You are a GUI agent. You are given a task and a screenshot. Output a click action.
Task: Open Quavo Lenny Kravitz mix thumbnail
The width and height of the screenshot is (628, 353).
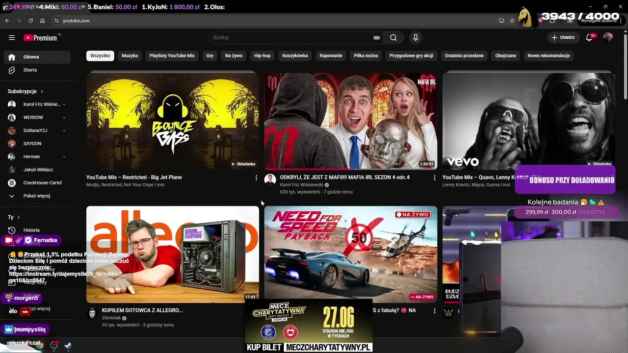pos(528,120)
